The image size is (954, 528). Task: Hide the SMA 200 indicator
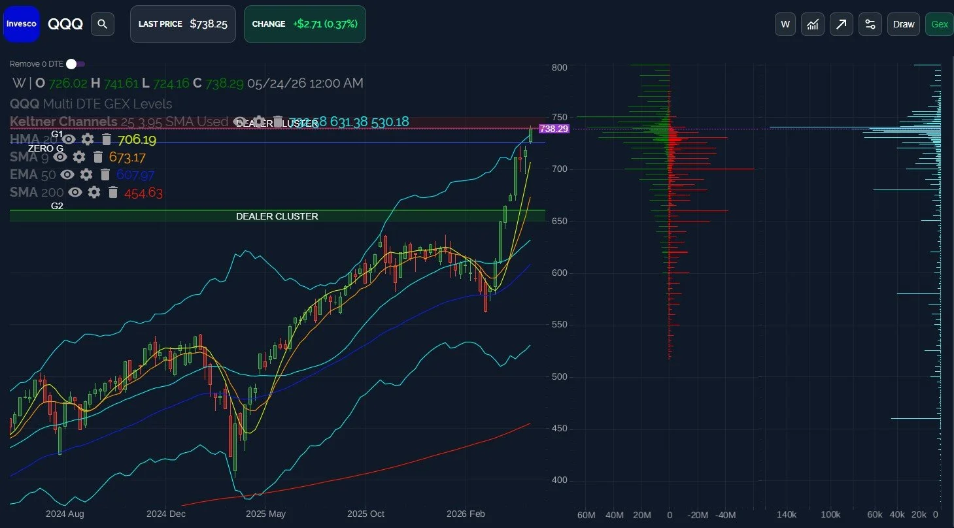tap(75, 192)
